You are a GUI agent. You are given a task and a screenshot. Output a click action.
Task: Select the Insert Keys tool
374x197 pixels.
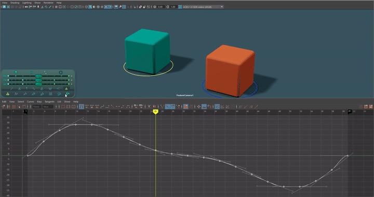8,107
